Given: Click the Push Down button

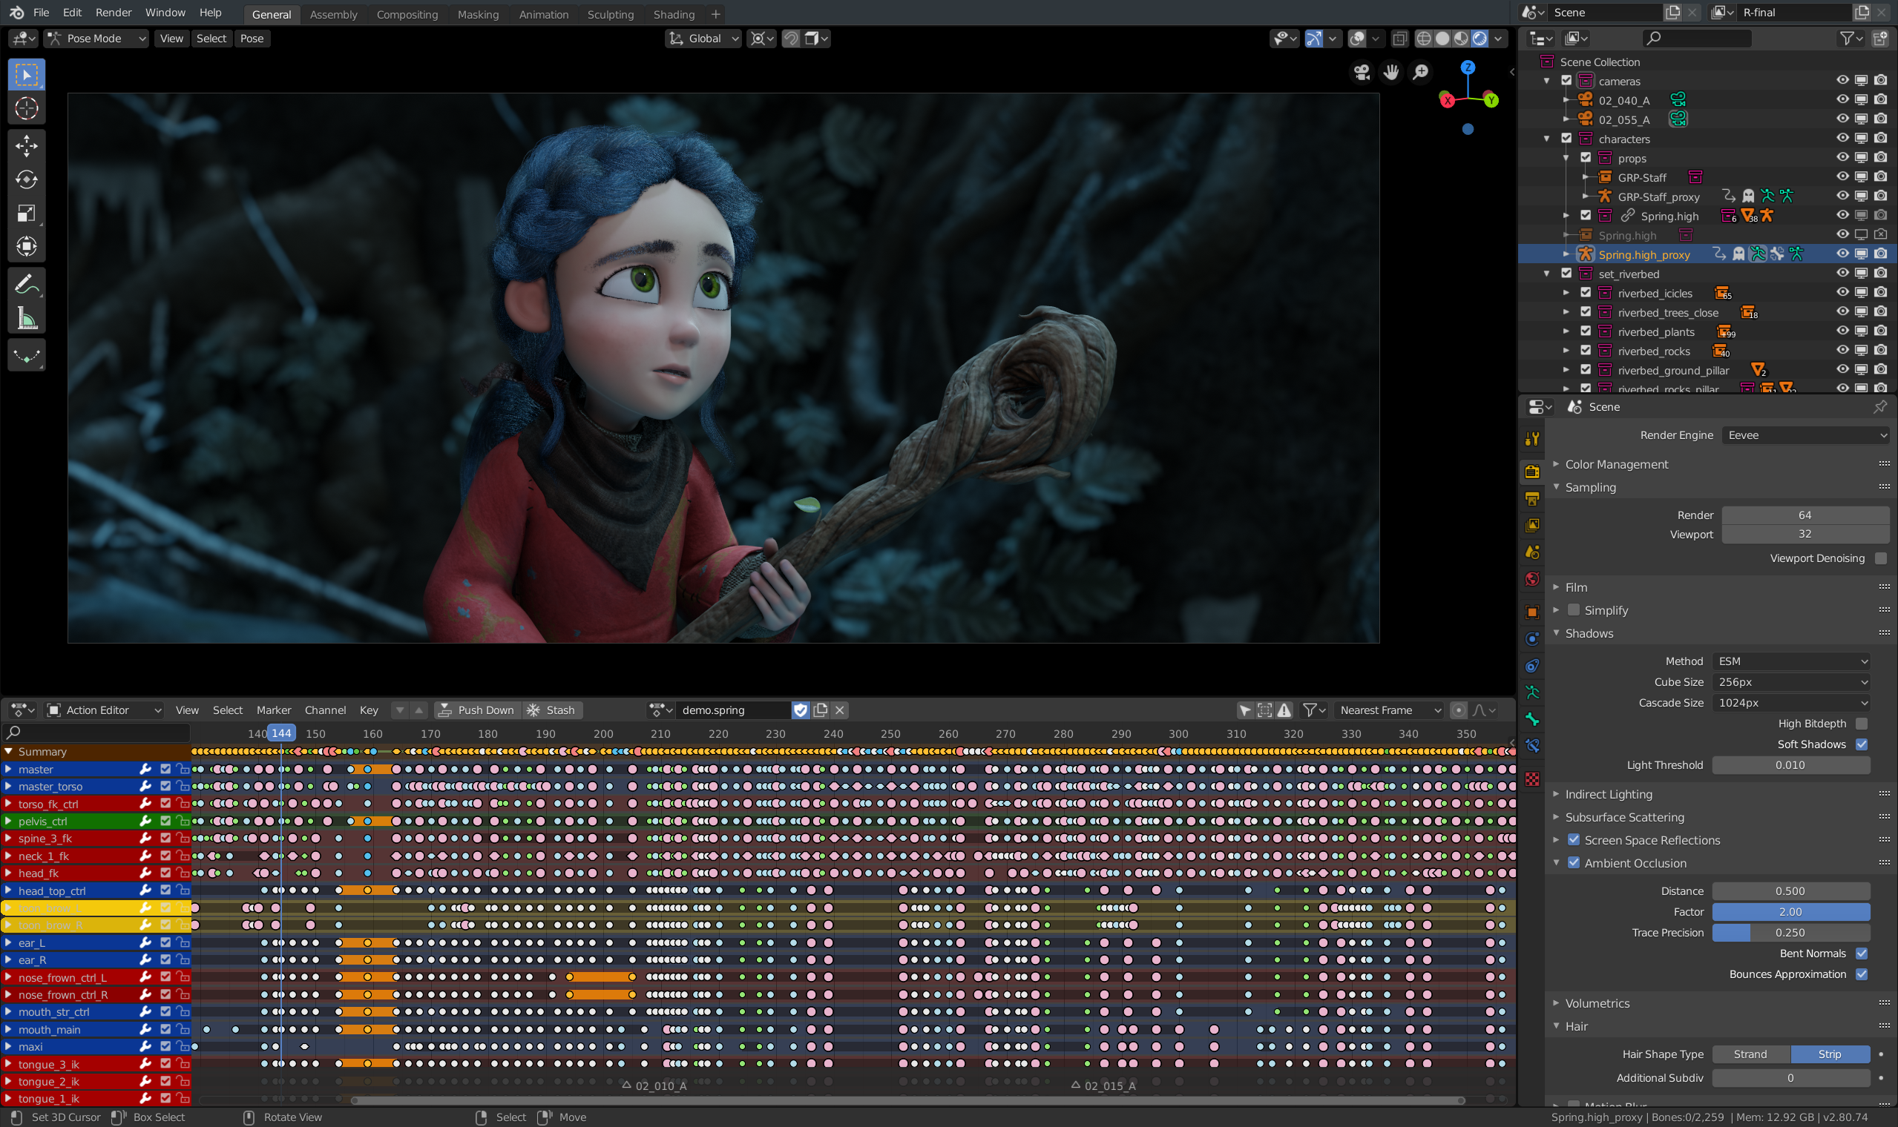Looking at the screenshot, I should (478, 710).
